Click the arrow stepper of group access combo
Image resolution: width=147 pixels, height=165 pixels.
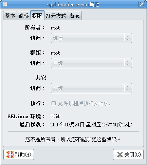click(128, 63)
